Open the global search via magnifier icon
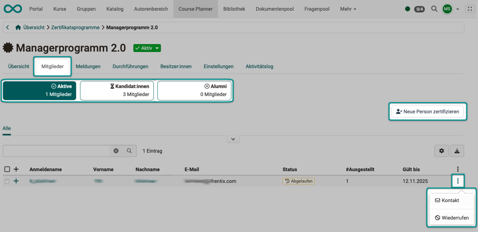The image size is (478, 232). click(434, 9)
